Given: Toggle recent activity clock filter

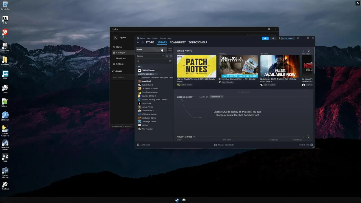Looking at the screenshot, I should pyautogui.click(x=167, y=56).
